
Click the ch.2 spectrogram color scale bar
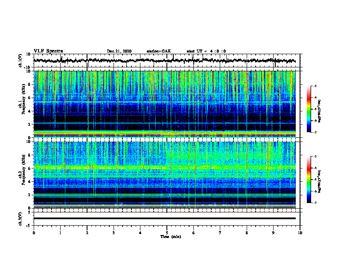click(309, 180)
